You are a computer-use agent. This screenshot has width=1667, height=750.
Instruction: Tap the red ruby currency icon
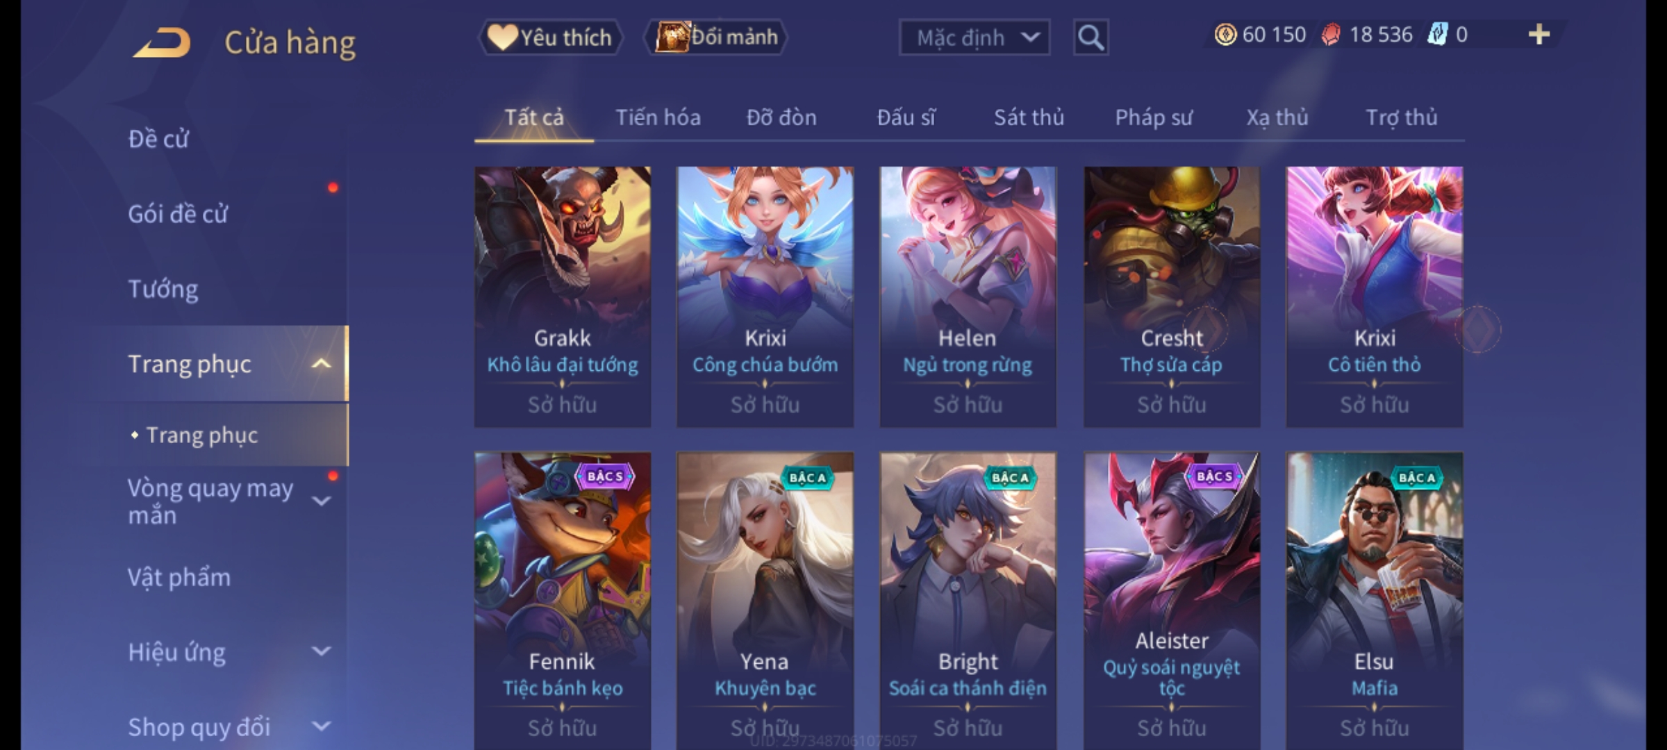(1331, 35)
